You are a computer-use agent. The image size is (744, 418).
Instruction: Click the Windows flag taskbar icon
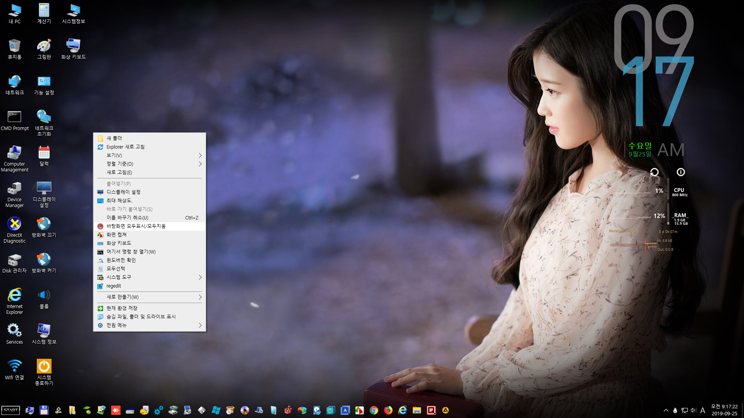(x=216, y=410)
